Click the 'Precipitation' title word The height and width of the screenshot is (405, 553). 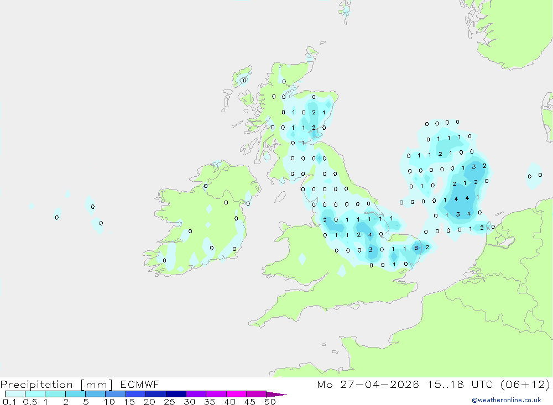coord(36,385)
